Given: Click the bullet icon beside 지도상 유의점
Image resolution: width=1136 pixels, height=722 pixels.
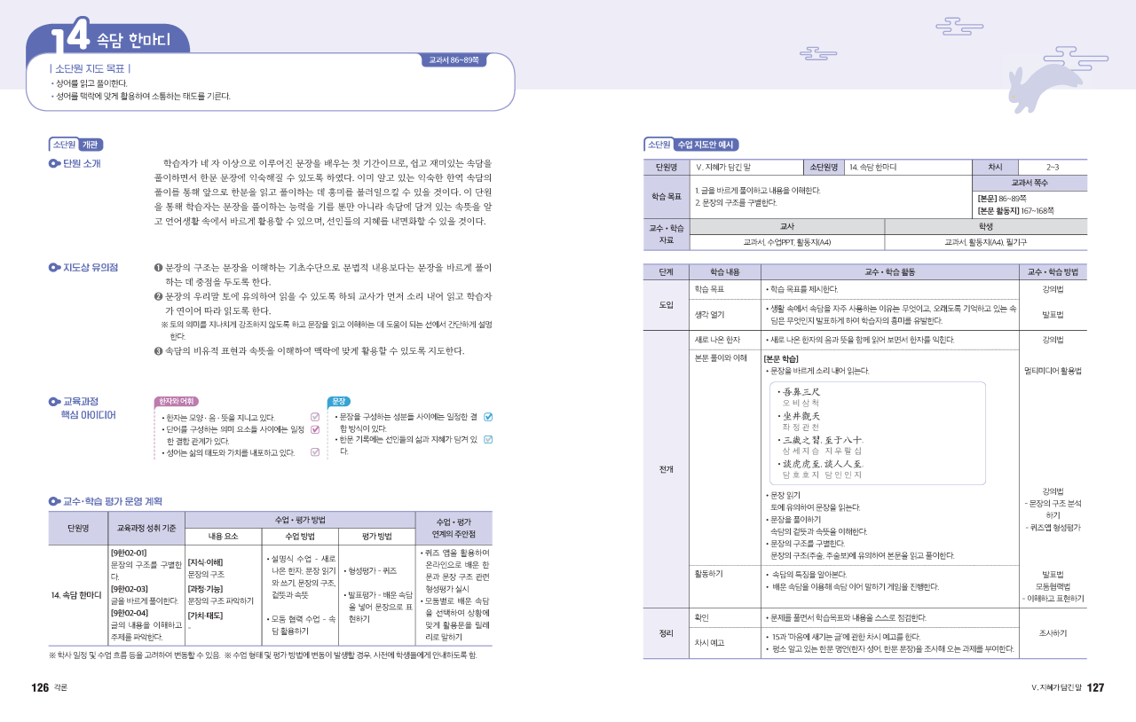Looking at the screenshot, I should [54, 267].
